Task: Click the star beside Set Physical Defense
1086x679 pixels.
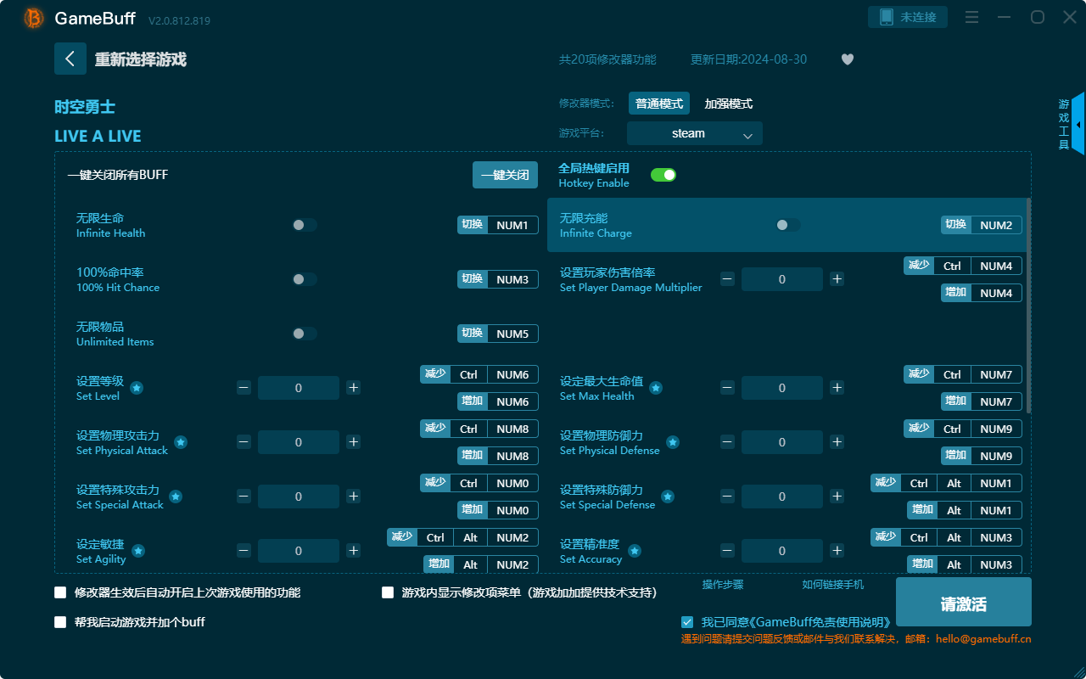Action: [x=673, y=442]
